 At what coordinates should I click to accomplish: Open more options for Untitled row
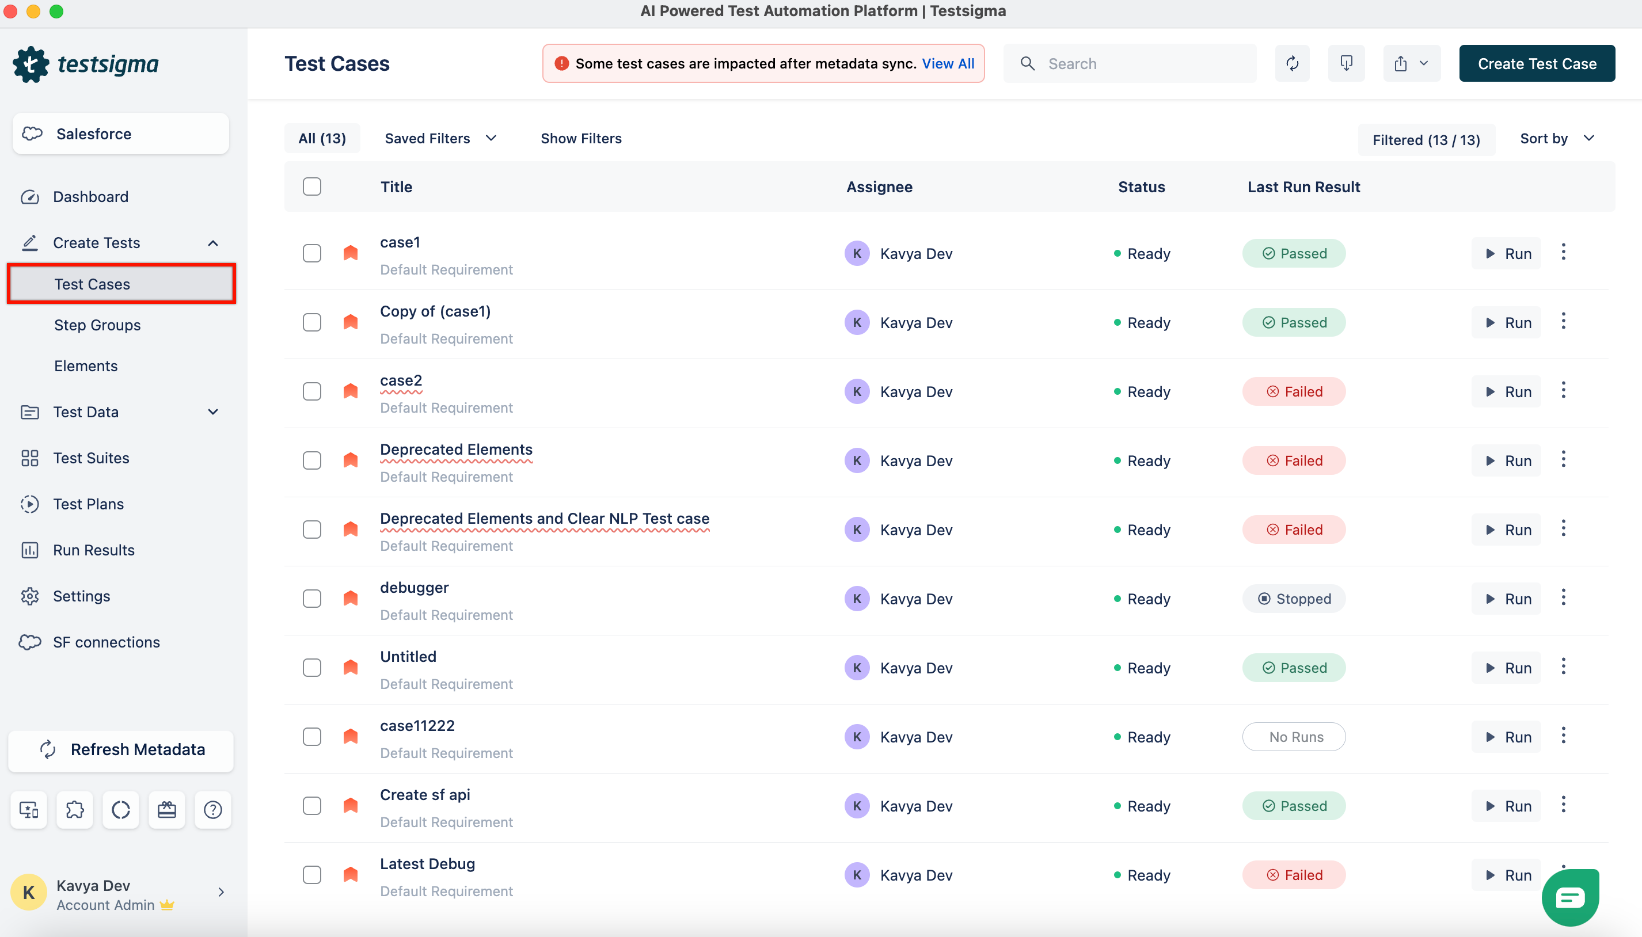tap(1563, 666)
